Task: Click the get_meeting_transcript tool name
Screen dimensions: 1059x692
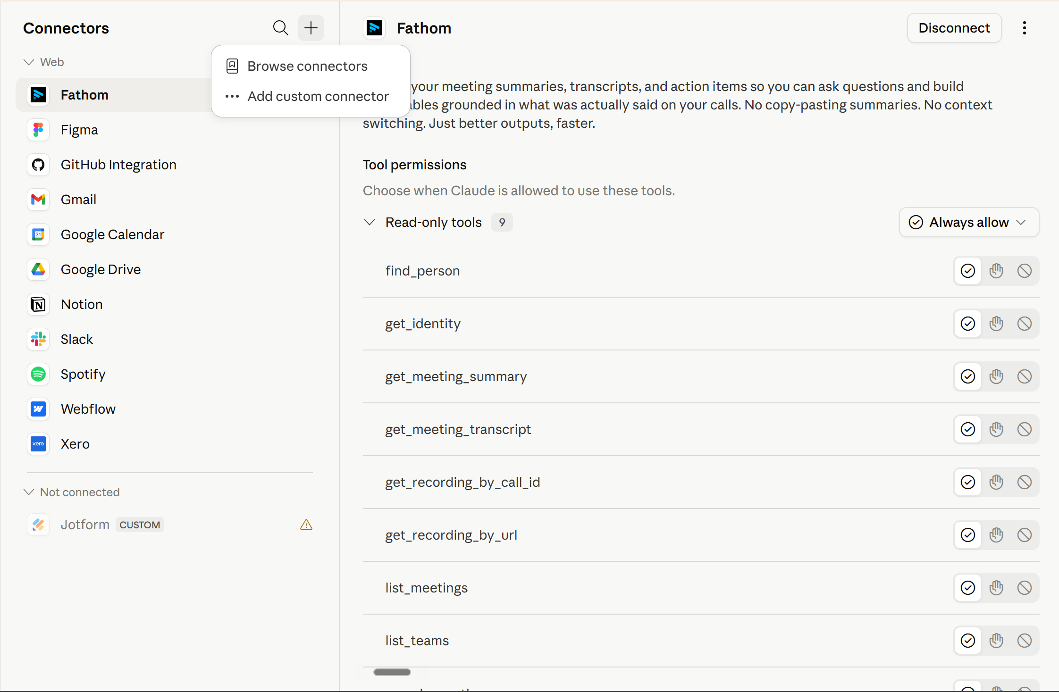Action: pos(458,429)
